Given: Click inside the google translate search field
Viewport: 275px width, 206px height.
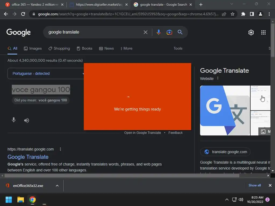Looking at the screenshot, I should coord(95,32).
